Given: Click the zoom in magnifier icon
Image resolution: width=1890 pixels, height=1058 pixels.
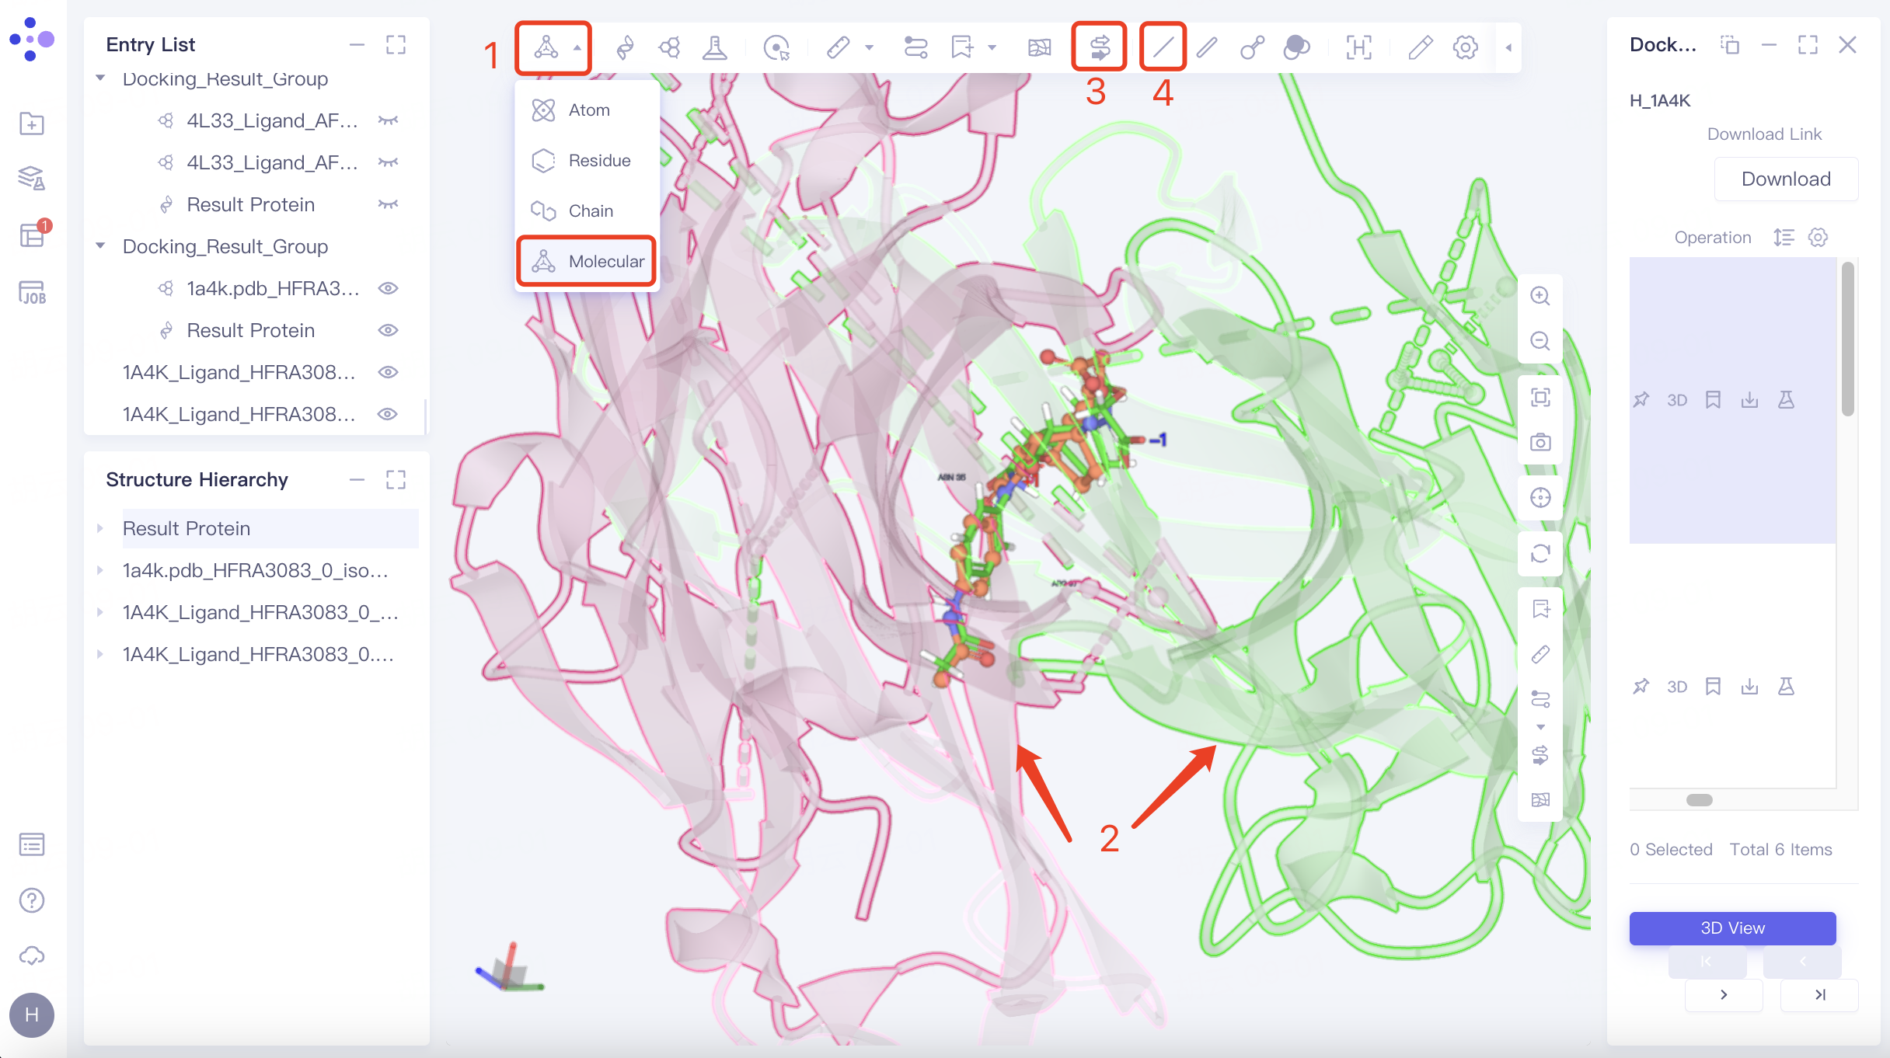Looking at the screenshot, I should 1540,296.
